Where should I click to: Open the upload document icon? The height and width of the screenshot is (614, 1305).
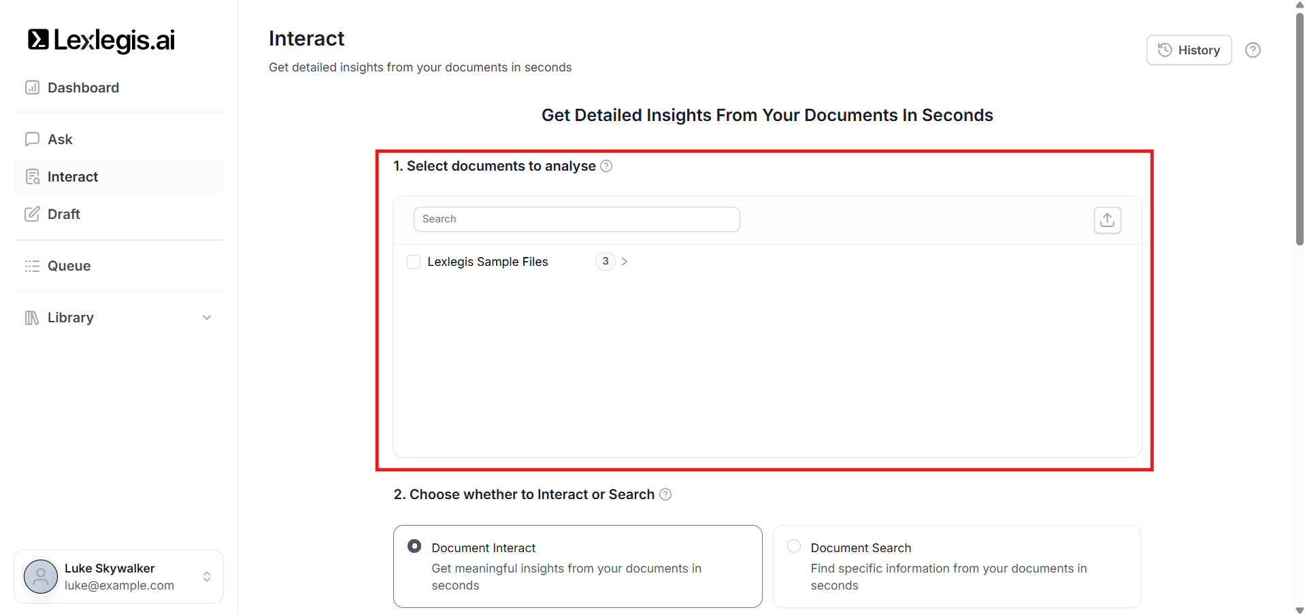coord(1107,220)
